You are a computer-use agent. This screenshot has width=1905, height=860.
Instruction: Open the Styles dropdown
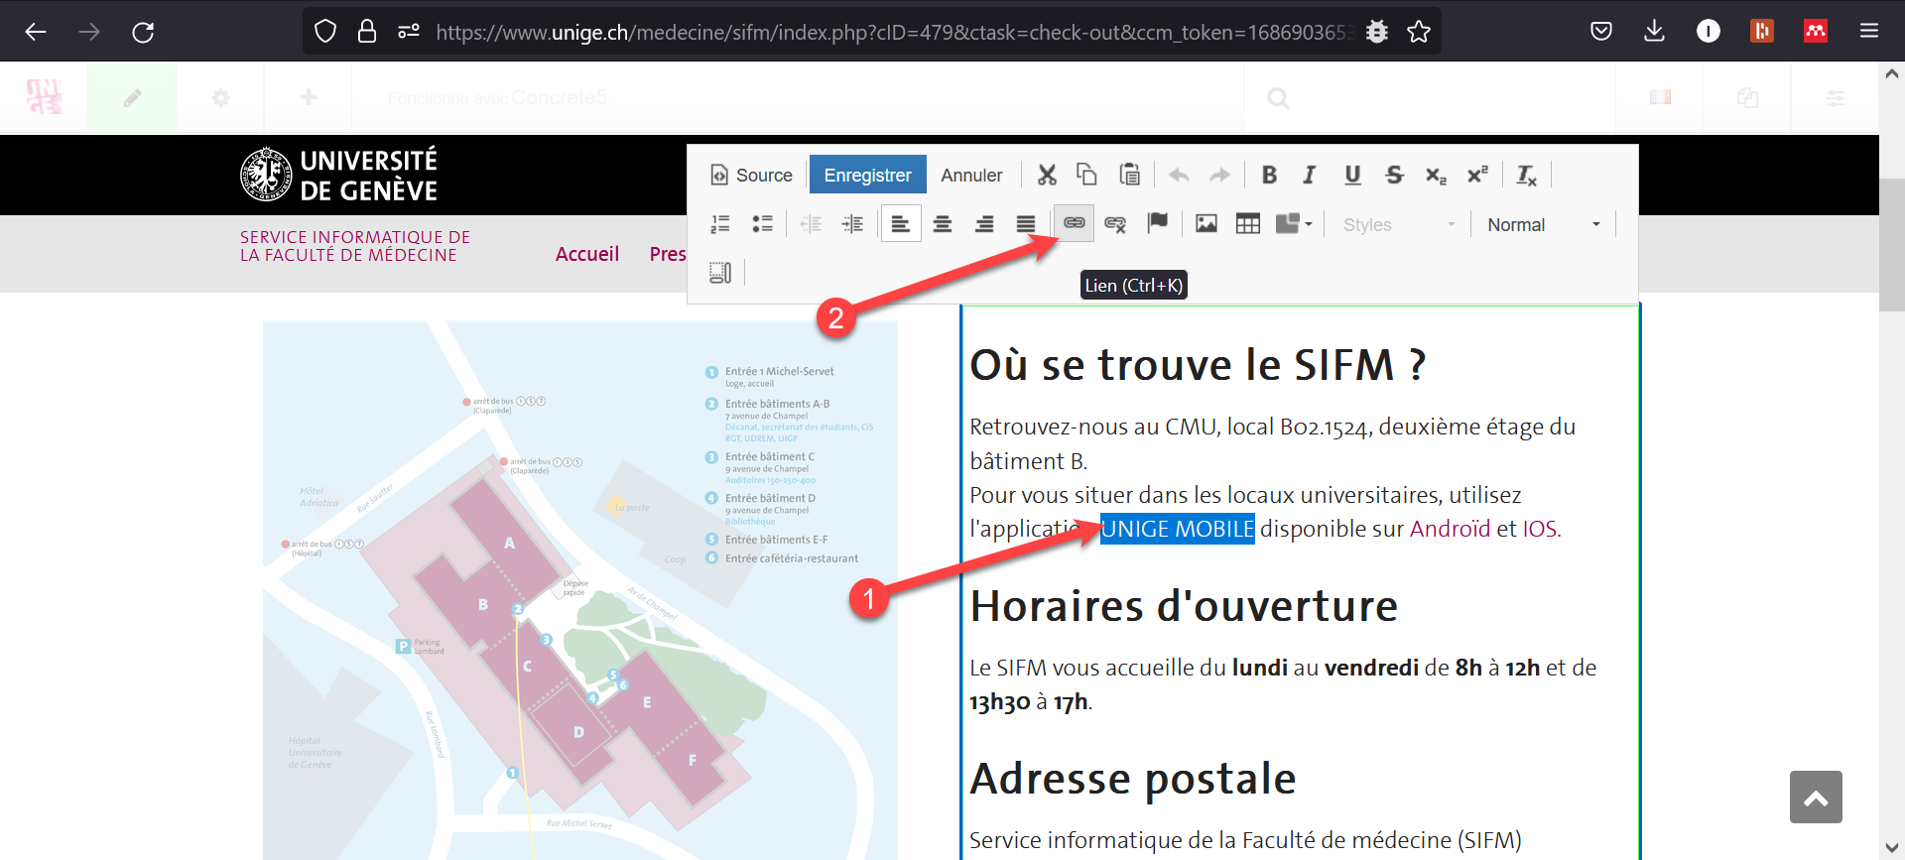1398,225
